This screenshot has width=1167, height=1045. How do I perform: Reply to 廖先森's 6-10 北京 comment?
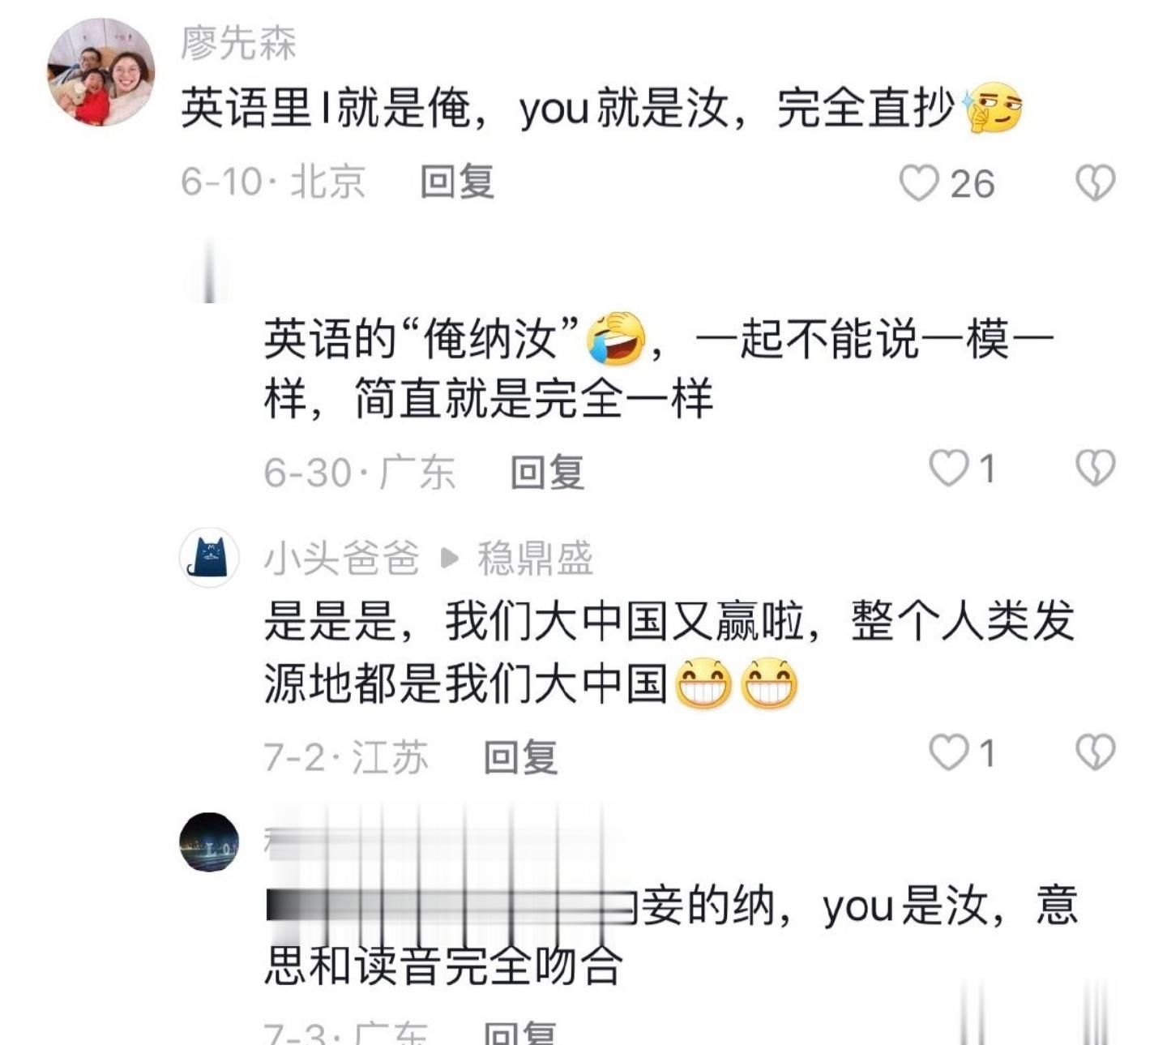coord(457,182)
